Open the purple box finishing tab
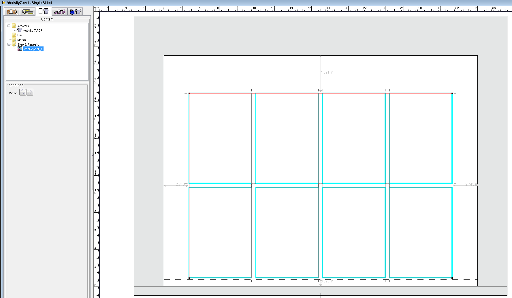This screenshot has height=298, width=512. (x=60, y=12)
